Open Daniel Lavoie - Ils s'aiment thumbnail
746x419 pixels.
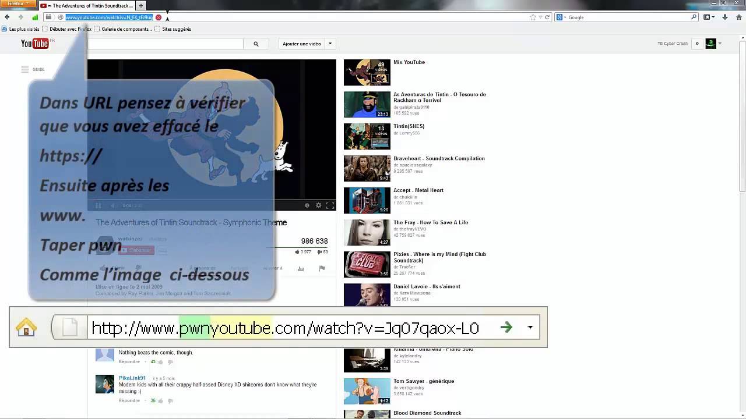pyautogui.click(x=367, y=295)
